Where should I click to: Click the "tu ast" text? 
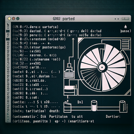point(77,117)
